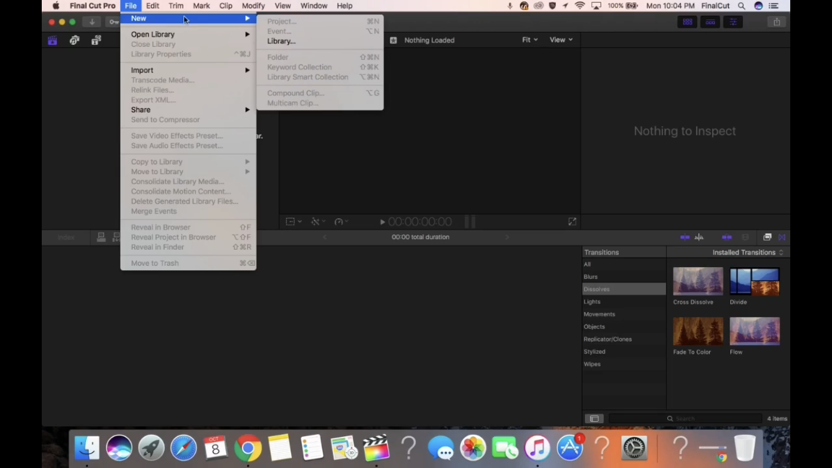
Task: Select the Photos and Audio sidebar icon
Action: 74,40
